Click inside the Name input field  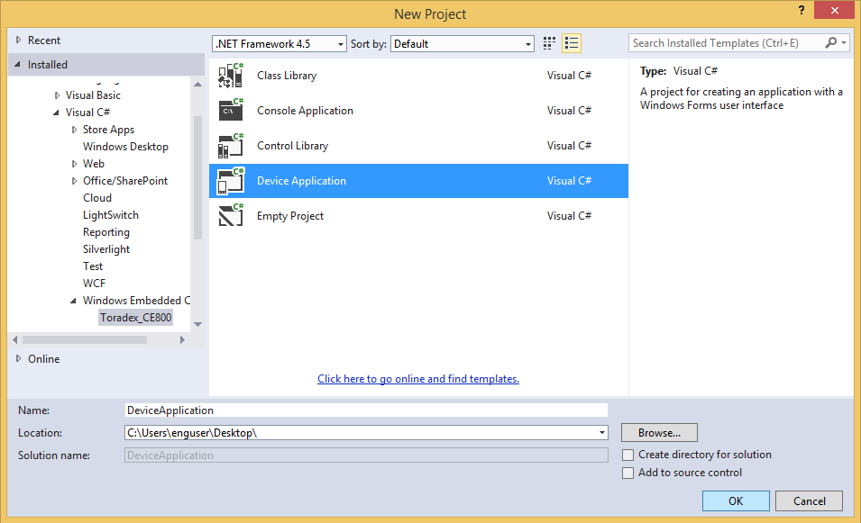coord(361,410)
